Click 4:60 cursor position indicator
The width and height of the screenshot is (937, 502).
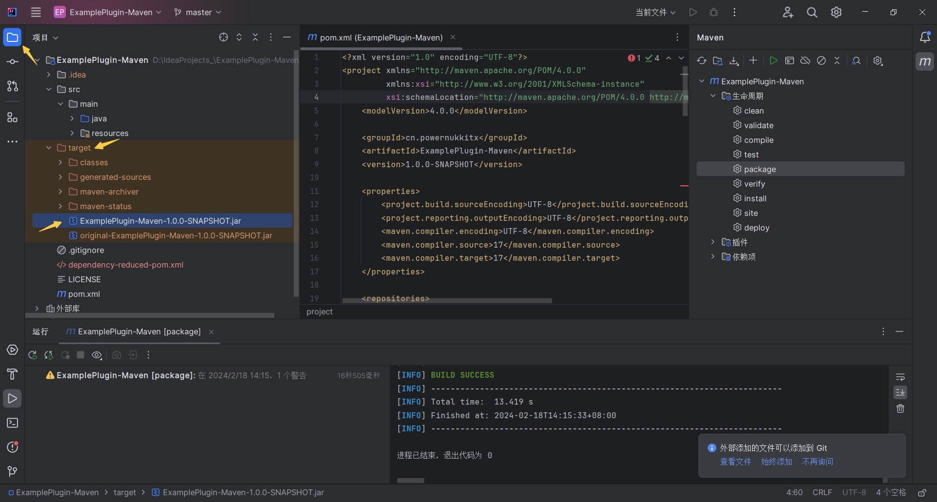[x=794, y=493]
